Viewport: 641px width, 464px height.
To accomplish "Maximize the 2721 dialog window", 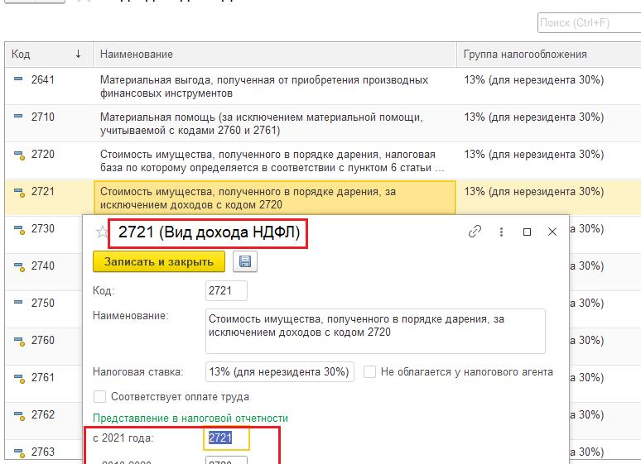I will coord(527,232).
